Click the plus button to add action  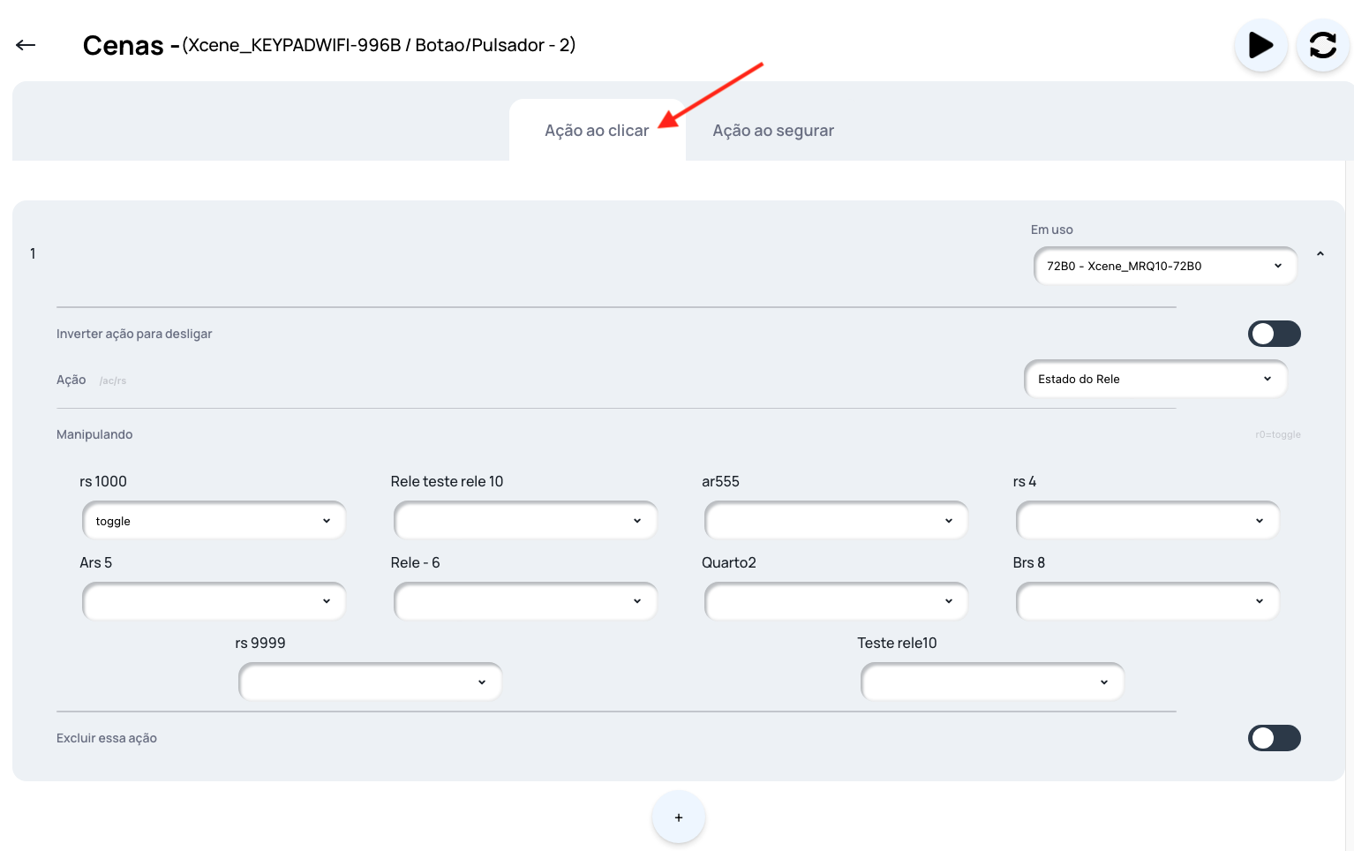(x=678, y=817)
